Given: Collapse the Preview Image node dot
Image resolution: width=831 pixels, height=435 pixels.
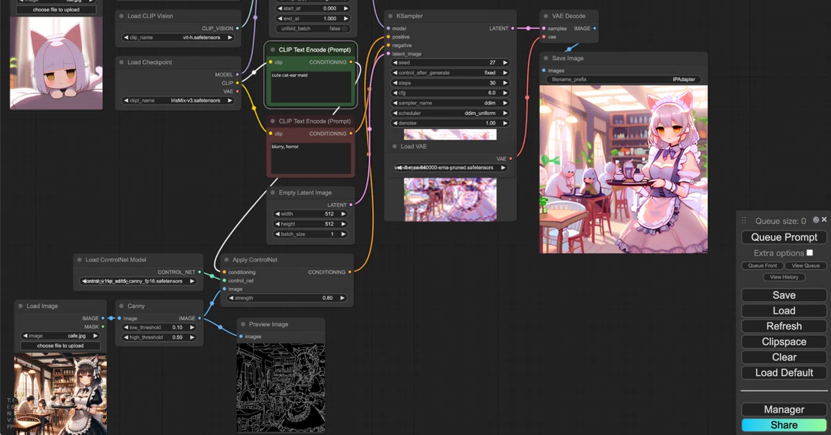Looking at the screenshot, I should pos(243,324).
